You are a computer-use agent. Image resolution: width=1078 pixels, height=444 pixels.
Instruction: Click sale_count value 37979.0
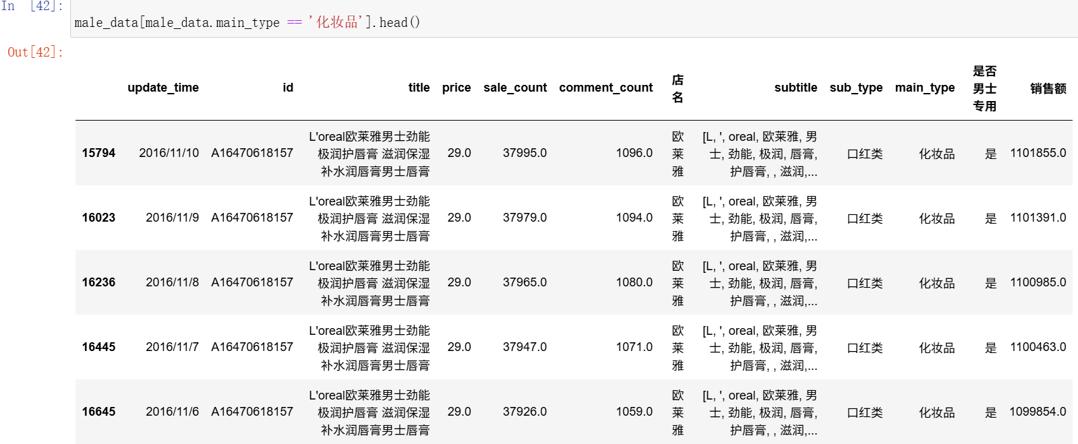pyautogui.click(x=525, y=218)
